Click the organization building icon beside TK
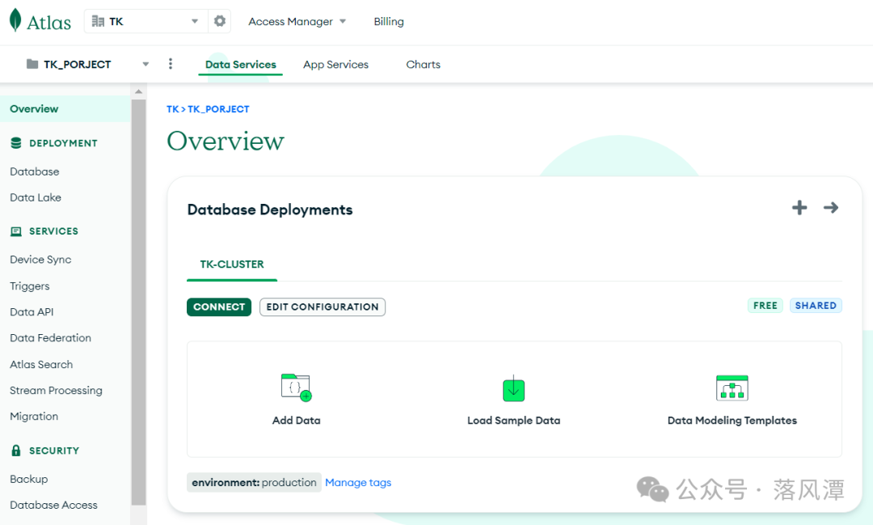Viewport: 873px width, 525px height. click(98, 21)
